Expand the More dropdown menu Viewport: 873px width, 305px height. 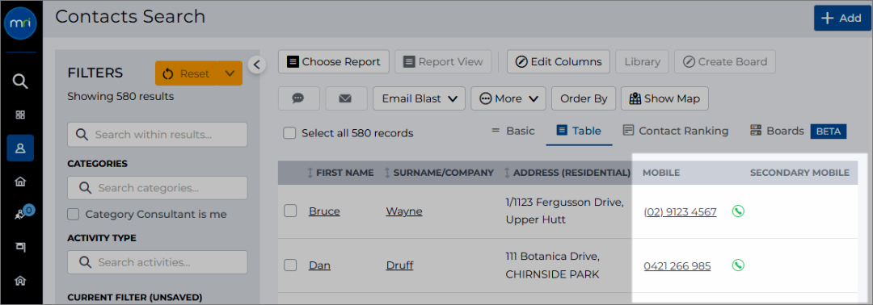[508, 98]
